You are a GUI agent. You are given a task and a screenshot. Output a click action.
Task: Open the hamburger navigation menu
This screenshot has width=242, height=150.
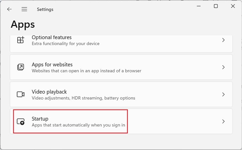(24, 9)
